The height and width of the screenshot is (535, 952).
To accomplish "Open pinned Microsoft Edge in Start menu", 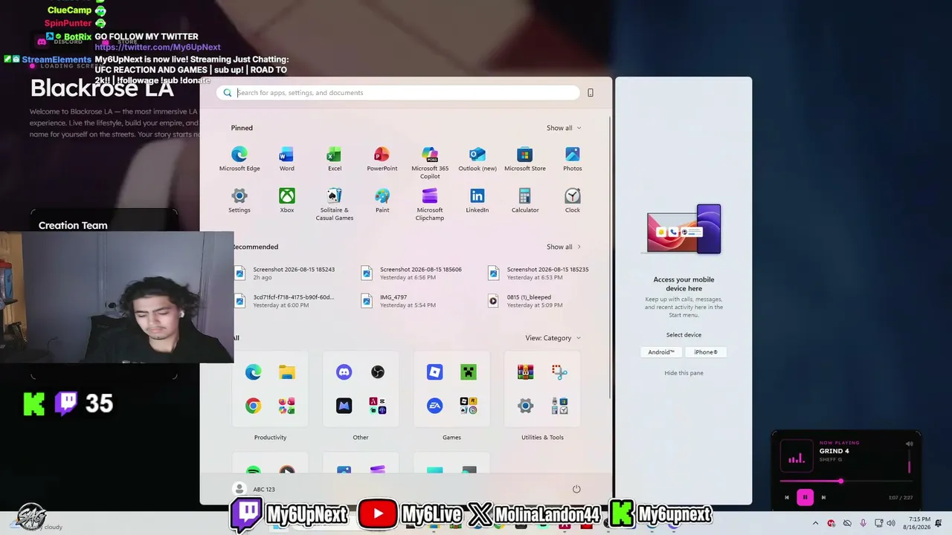I will click(239, 158).
